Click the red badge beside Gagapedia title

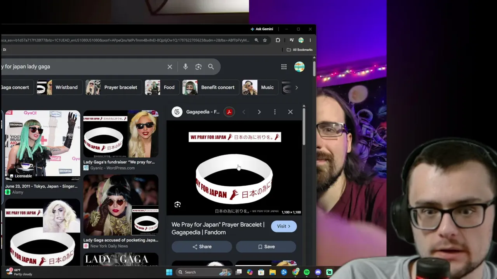[x=229, y=112]
